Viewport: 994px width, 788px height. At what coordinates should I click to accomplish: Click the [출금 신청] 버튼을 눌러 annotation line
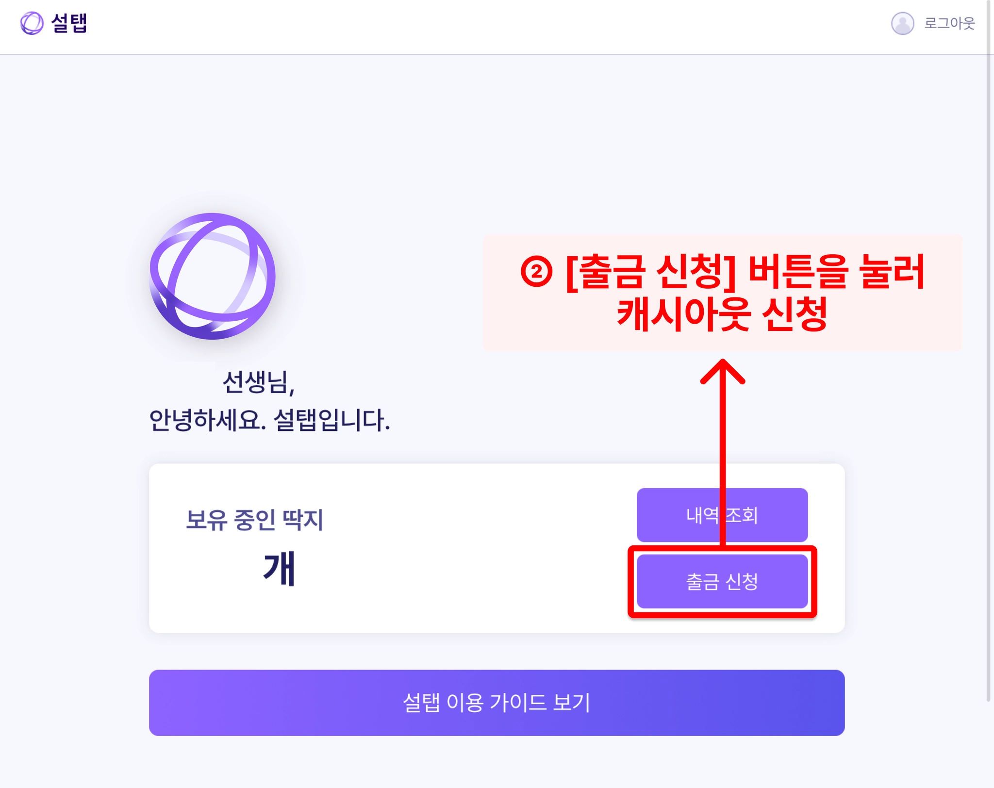(x=745, y=272)
